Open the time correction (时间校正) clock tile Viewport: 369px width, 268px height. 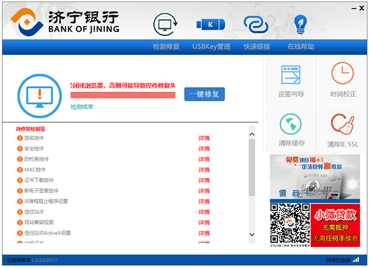(342, 80)
